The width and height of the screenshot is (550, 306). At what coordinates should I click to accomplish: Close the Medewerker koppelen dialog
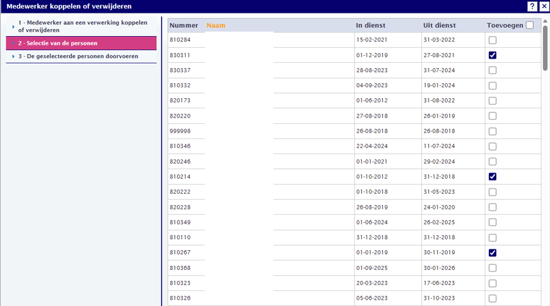544,6
